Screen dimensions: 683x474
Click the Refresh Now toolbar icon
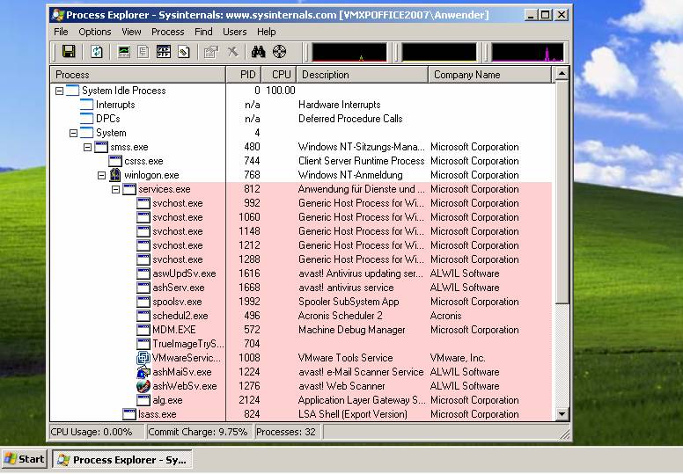point(97,52)
